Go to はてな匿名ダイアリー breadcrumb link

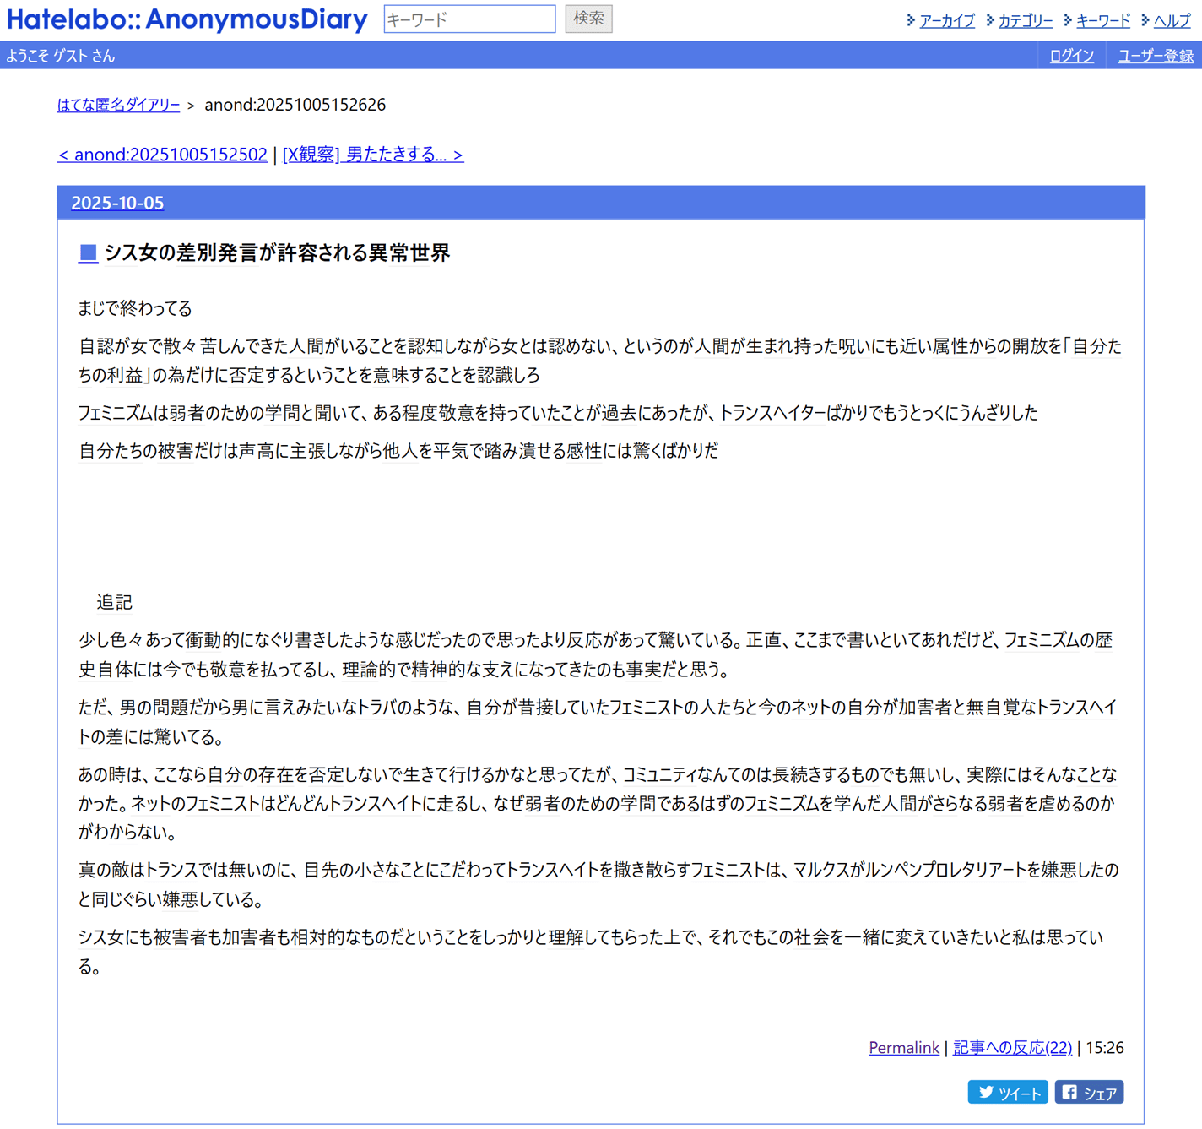(118, 105)
